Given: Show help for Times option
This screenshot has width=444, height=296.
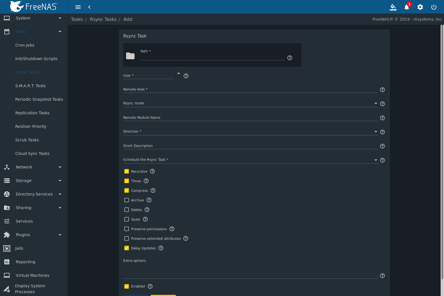Looking at the screenshot, I should 146,181.
